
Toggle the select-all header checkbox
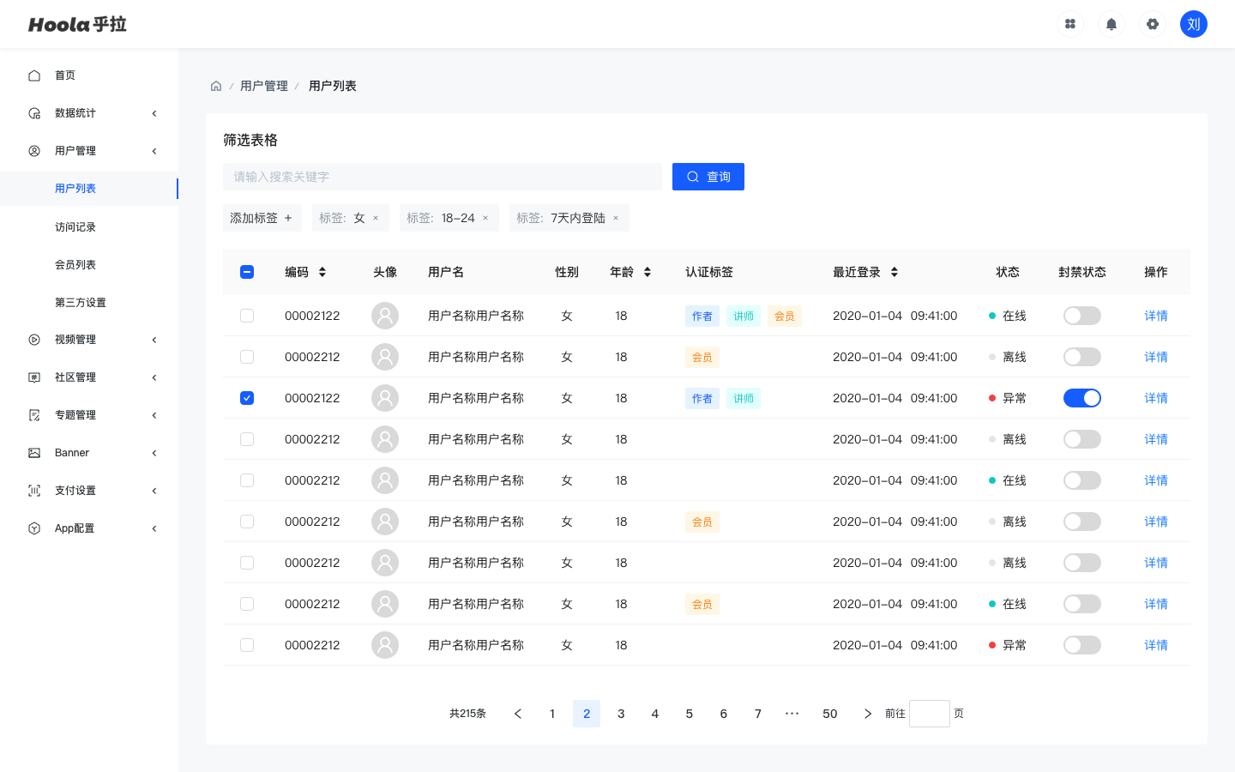247,272
